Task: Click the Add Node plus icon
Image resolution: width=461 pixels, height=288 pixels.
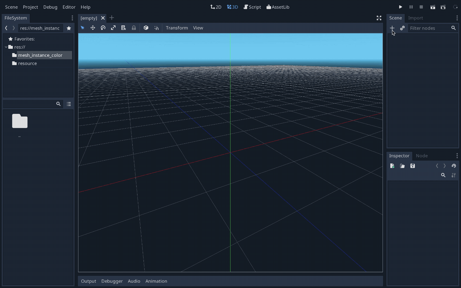Action: click(x=392, y=28)
